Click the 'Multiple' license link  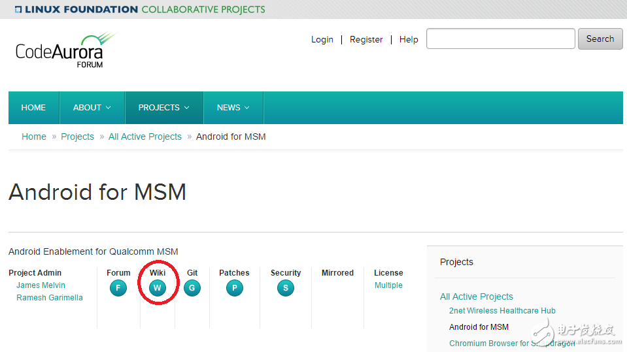point(388,285)
